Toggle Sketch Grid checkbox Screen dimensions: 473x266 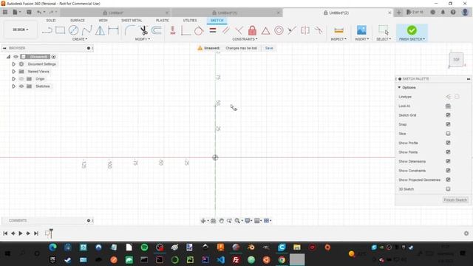point(448,115)
